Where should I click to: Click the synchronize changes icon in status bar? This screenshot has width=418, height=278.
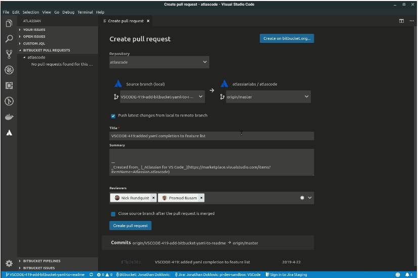click(x=91, y=274)
